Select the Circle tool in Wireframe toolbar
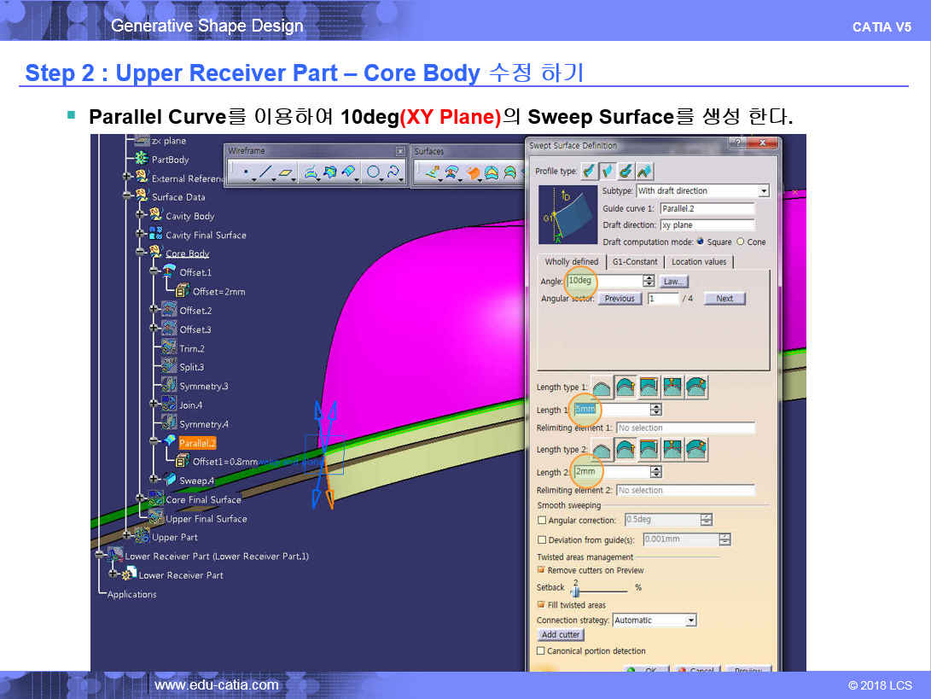This screenshot has width=931, height=699. pos(373,172)
